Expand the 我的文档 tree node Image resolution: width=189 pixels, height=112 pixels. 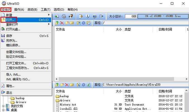pos(3,106)
